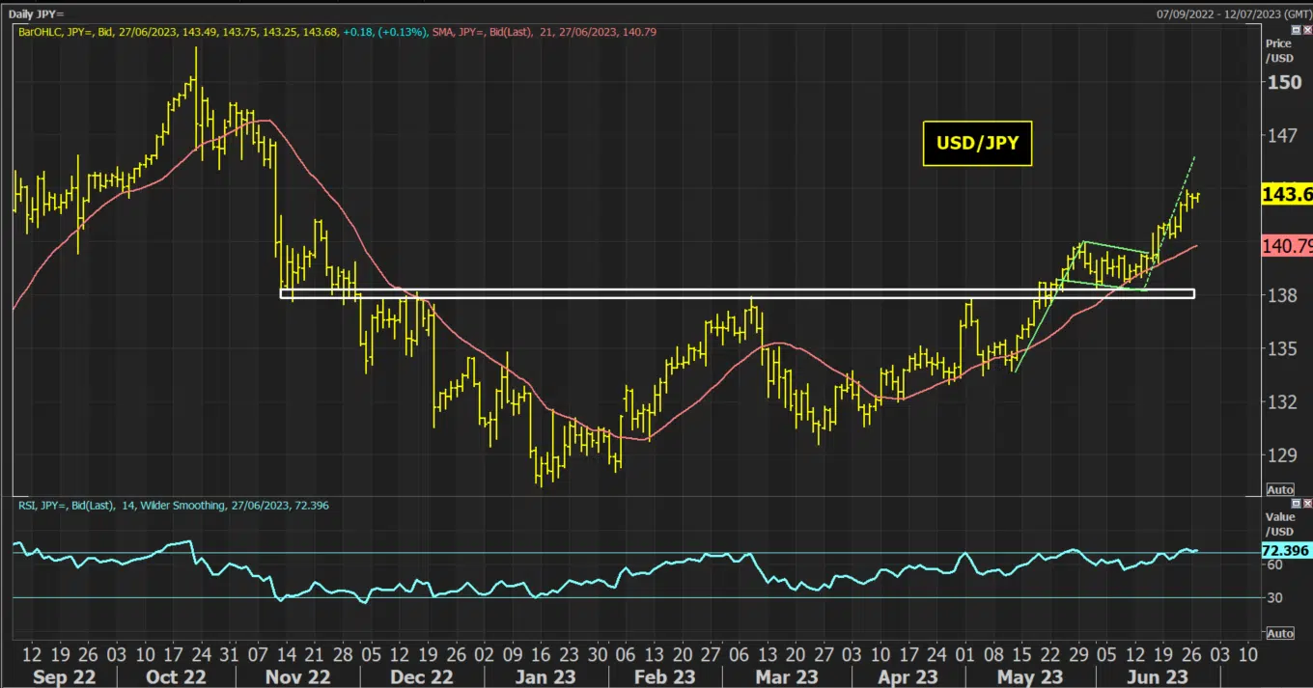Click the Price /USD axis header
Screen dimensions: 1313x688
(x=1278, y=50)
